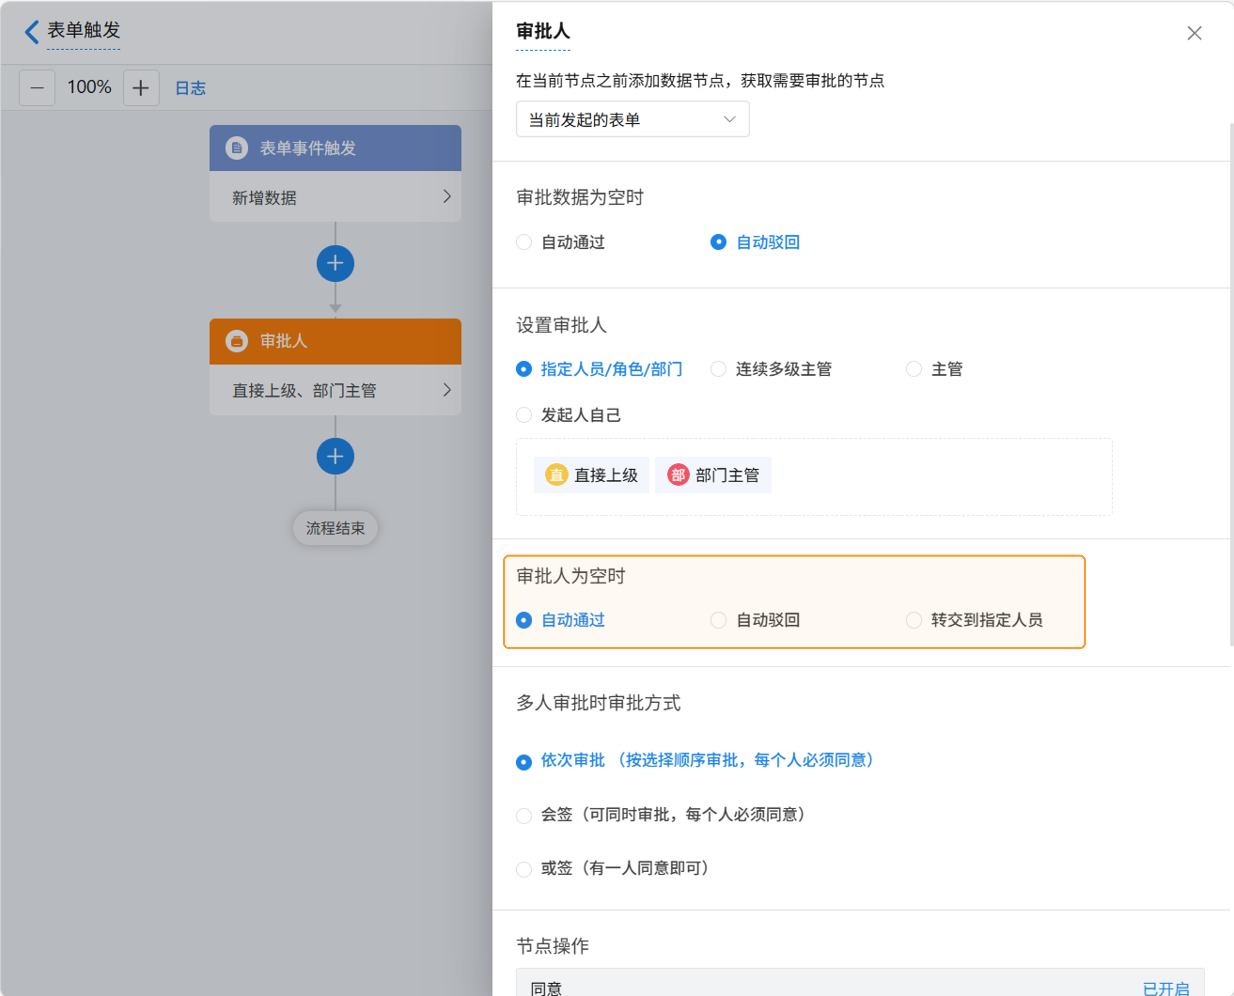Screen dimensions: 1234x996
Task: Select the 连续多级主管 radio option
Action: pyautogui.click(x=719, y=369)
